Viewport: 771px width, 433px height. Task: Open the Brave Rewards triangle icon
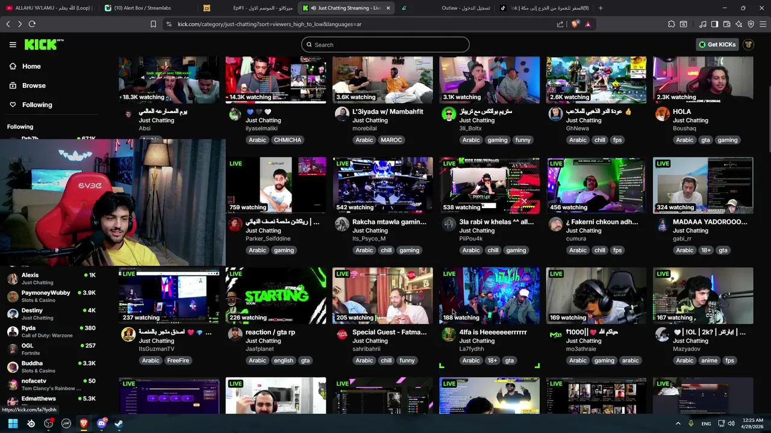coord(588,24)
